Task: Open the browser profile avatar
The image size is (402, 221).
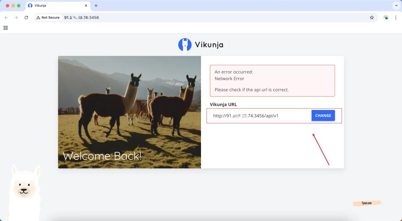Action: point(386,17)
